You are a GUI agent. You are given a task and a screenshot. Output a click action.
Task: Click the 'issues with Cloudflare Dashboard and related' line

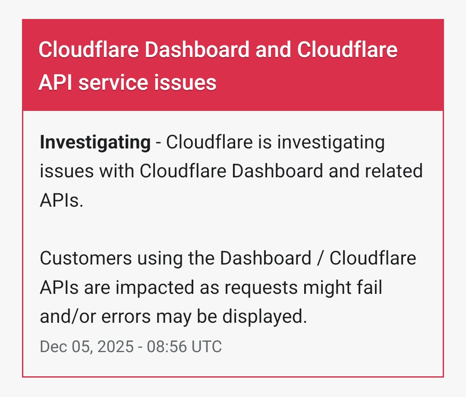coord(231,171)
